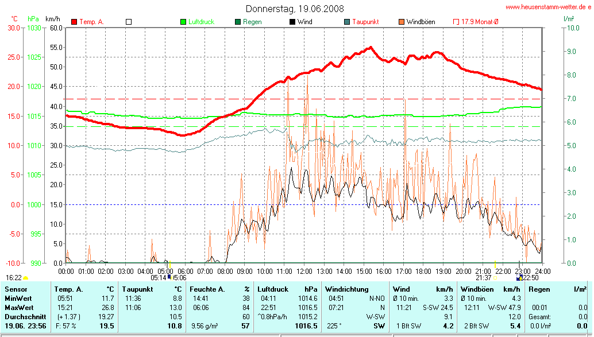The image size is (594, 337).
Task: Click the red Temp. A. legend square
Action: (x=74, y=22)
